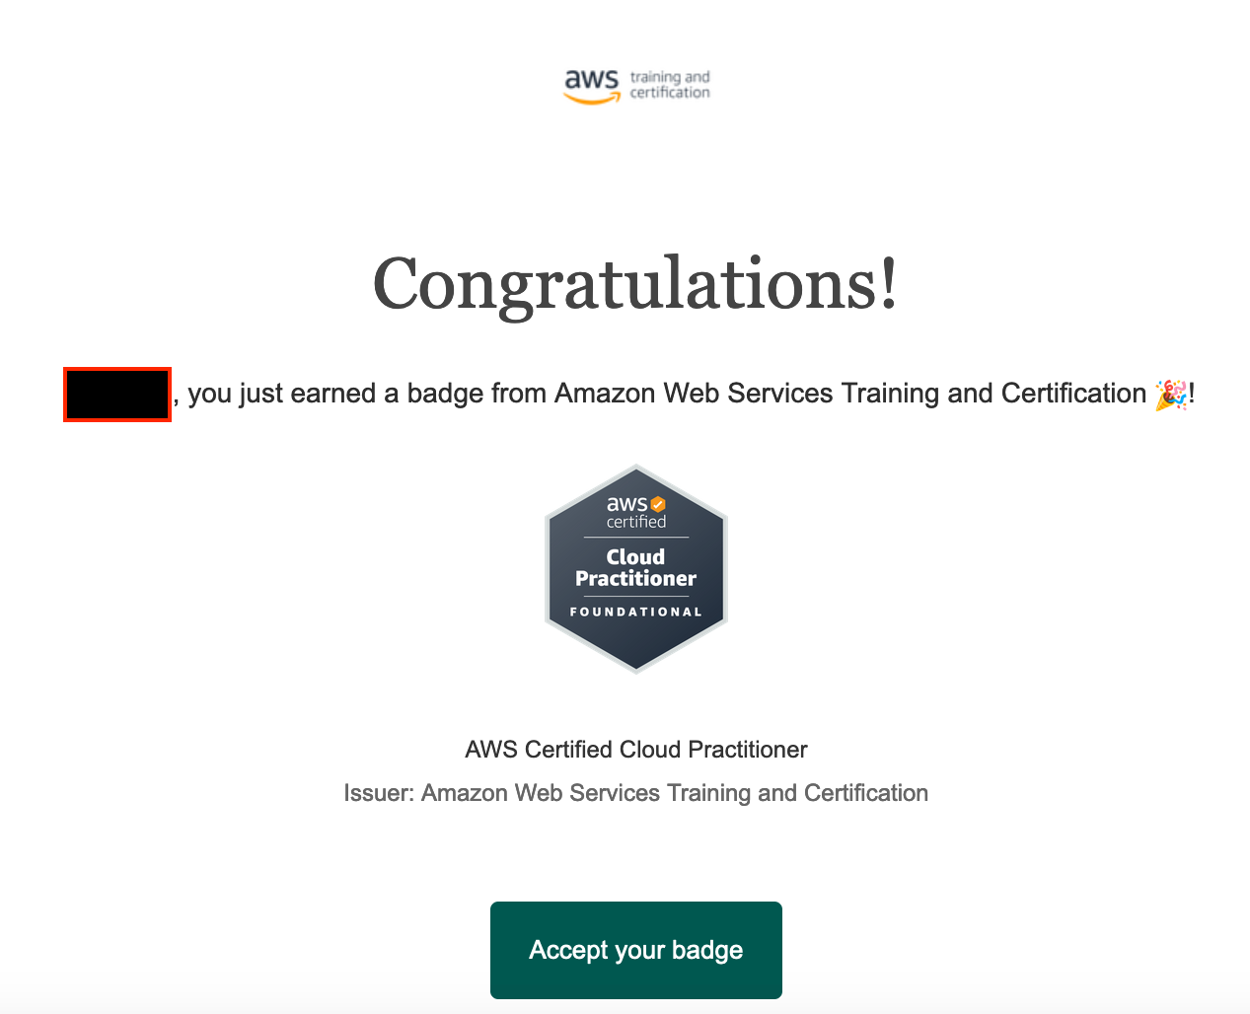Viewport: 1250px width, 1014px height.
Task: Click the issuer link text
Action: 674,793
